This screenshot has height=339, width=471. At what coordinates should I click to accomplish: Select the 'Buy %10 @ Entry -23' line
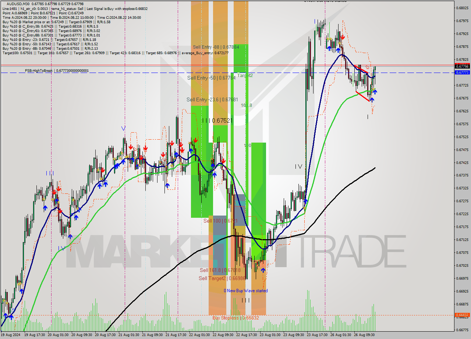[49, 39]
